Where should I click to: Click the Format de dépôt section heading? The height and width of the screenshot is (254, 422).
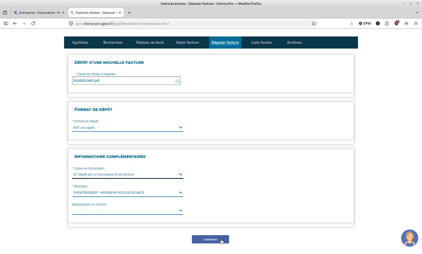click(x=93, y=109)
